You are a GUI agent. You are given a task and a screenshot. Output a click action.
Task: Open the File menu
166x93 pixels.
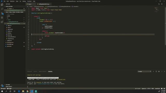[x=4, y=1]
